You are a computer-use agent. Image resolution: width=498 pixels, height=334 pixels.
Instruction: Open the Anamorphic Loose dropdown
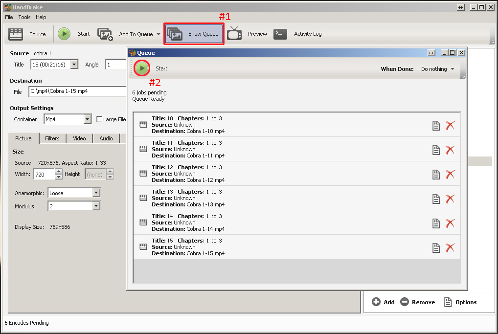click(x=96, y=193)
